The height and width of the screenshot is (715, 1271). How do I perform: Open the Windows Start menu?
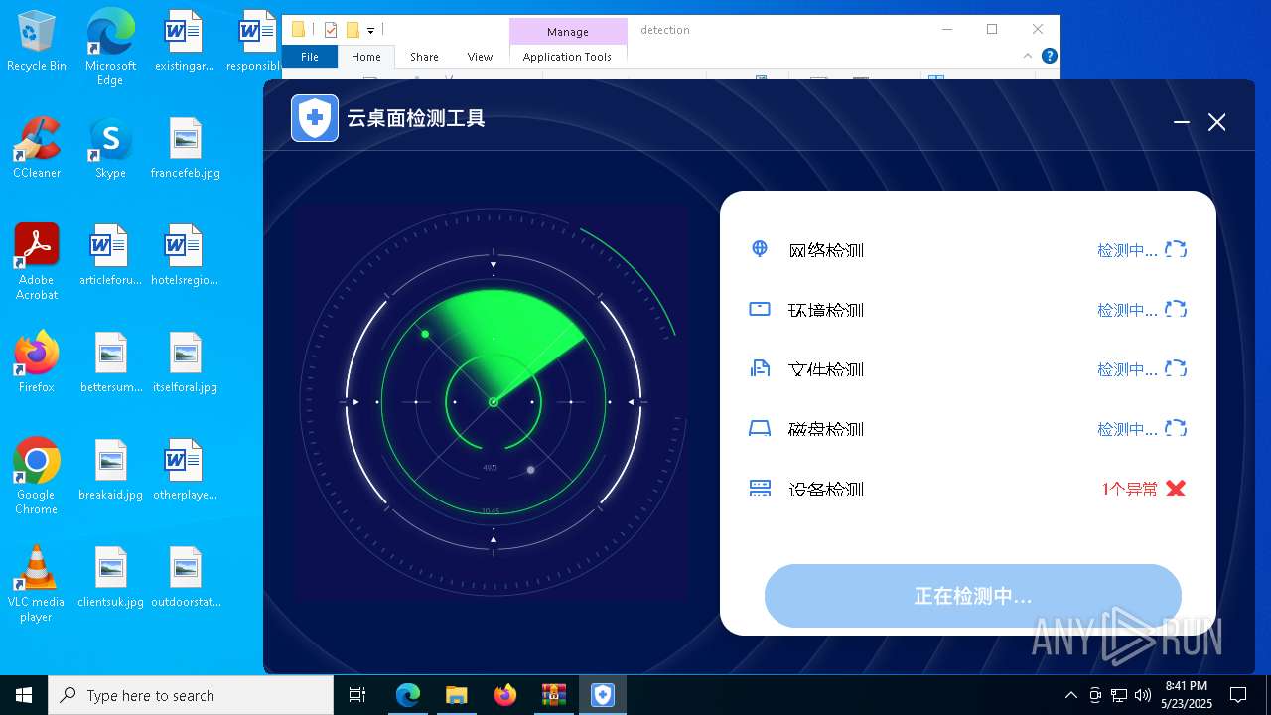[24, 695]
